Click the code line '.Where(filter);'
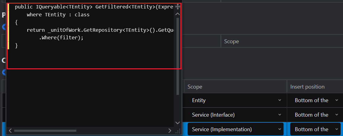 61,38
